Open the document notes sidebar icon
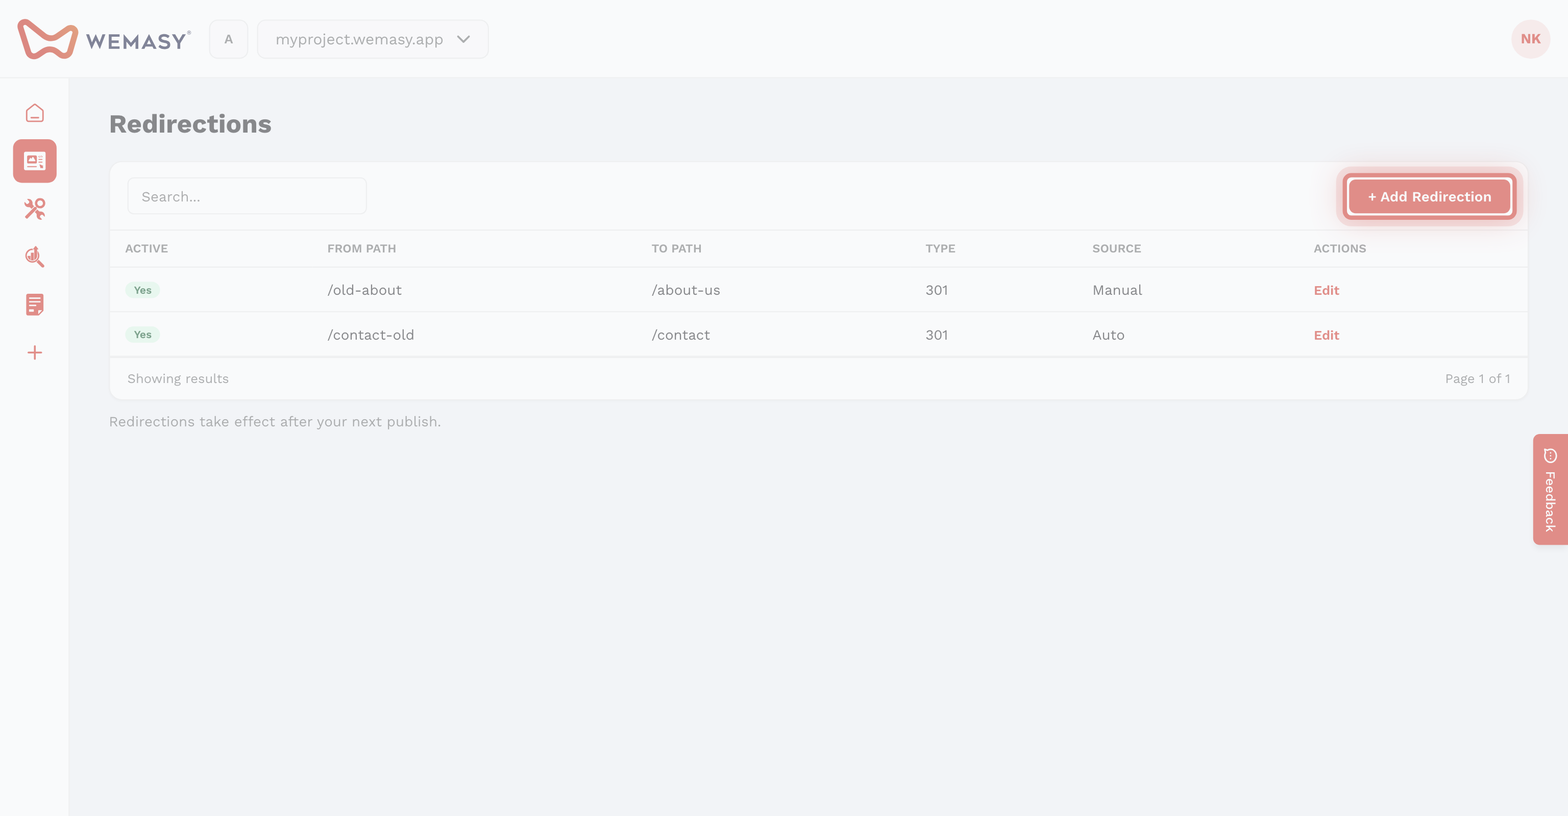The width and height of the screenshot is (1568, 816). pyautogui.click(x=35, y=304)
